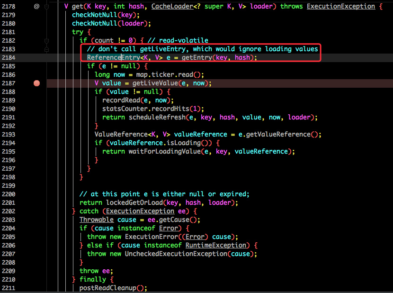
Task: Click postReadCleanup on line 2211
Action: pos(108,288)
